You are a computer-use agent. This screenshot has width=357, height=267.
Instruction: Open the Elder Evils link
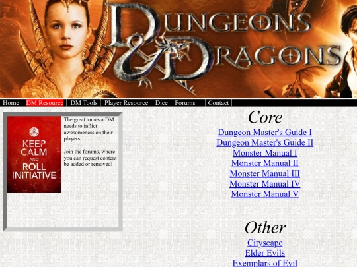(x=265, y=253)
